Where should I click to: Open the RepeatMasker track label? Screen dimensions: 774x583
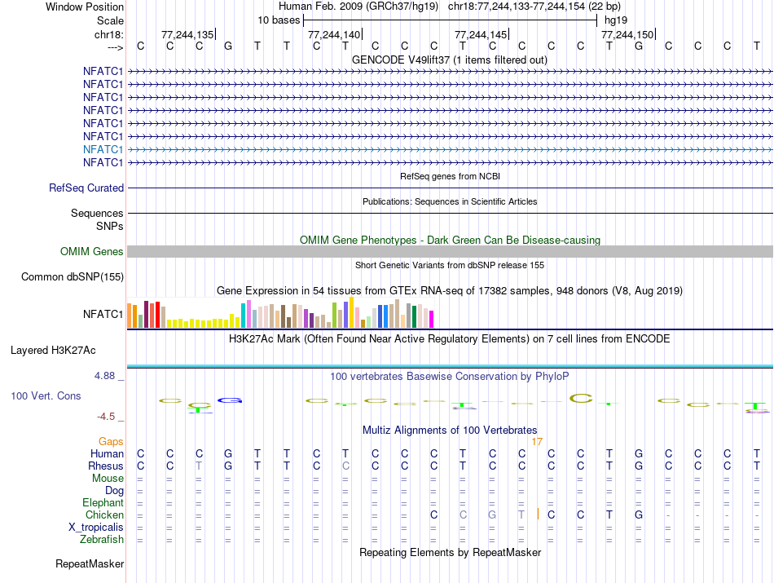(x=90, y=563)
